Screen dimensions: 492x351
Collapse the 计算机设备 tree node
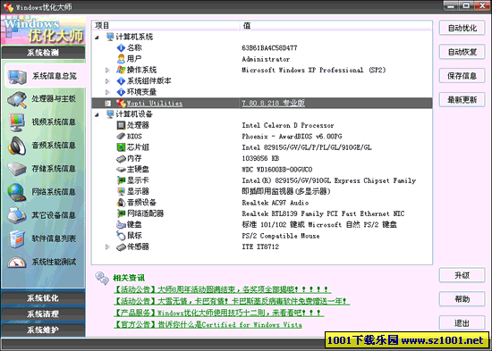pyautogui.click(x=97, y=114)
